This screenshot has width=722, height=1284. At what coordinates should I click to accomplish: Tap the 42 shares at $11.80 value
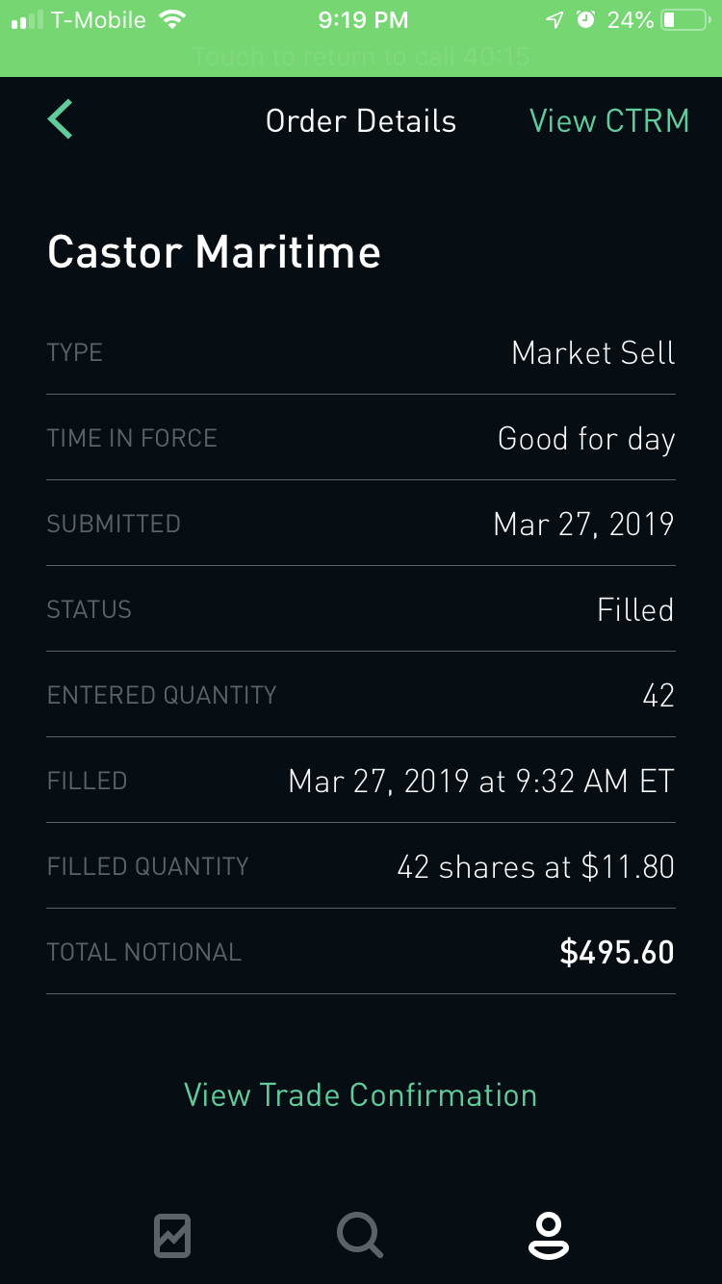(535, 866)
